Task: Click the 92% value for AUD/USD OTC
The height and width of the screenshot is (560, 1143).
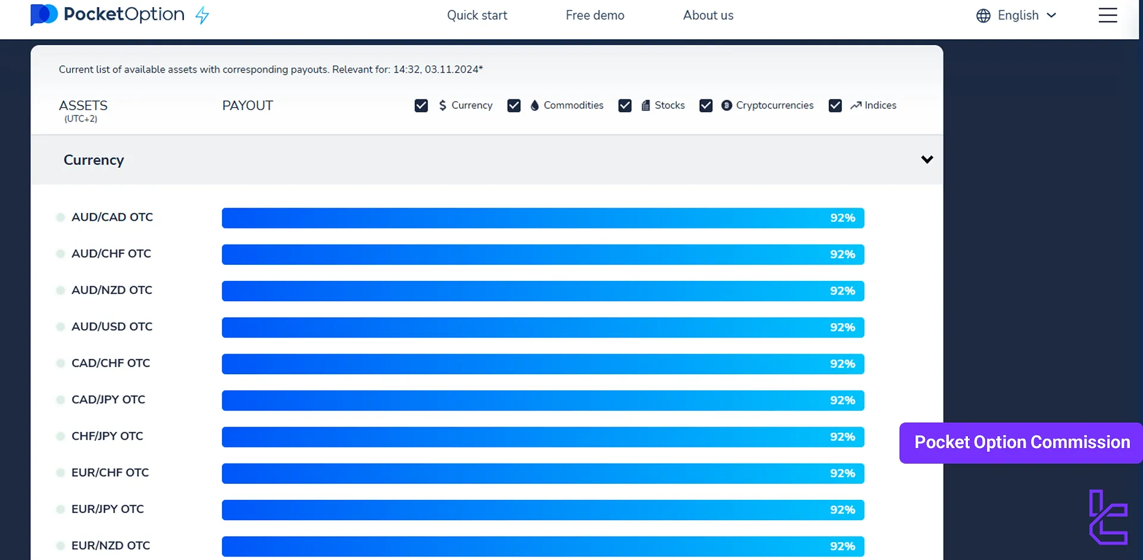Action: 842,327
